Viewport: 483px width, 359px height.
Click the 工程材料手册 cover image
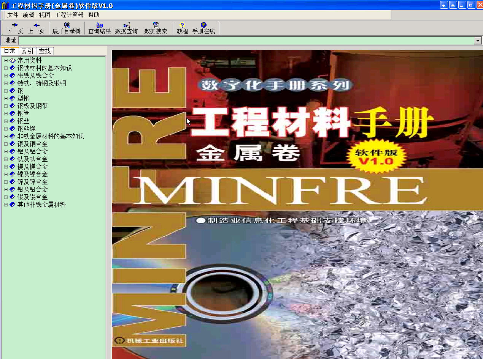(x=297, y=205)
